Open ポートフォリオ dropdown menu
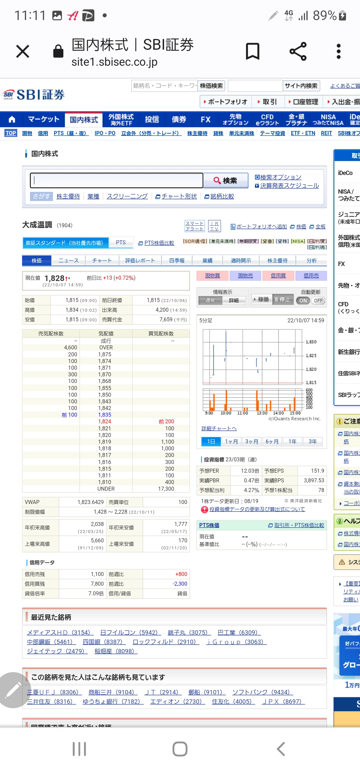 pyautogui.click(x=225, y=102)
